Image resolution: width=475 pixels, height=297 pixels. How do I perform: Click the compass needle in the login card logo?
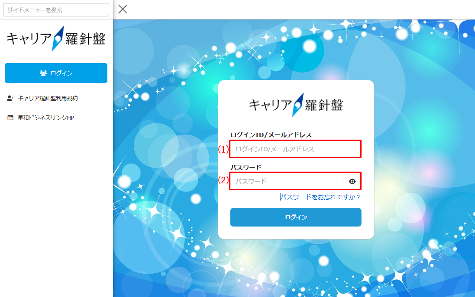[298, 105]
